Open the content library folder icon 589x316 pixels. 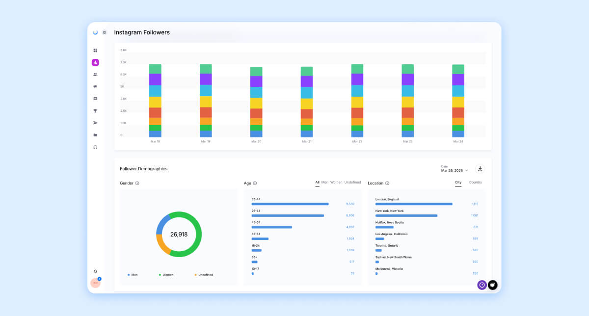click(95, 134)
